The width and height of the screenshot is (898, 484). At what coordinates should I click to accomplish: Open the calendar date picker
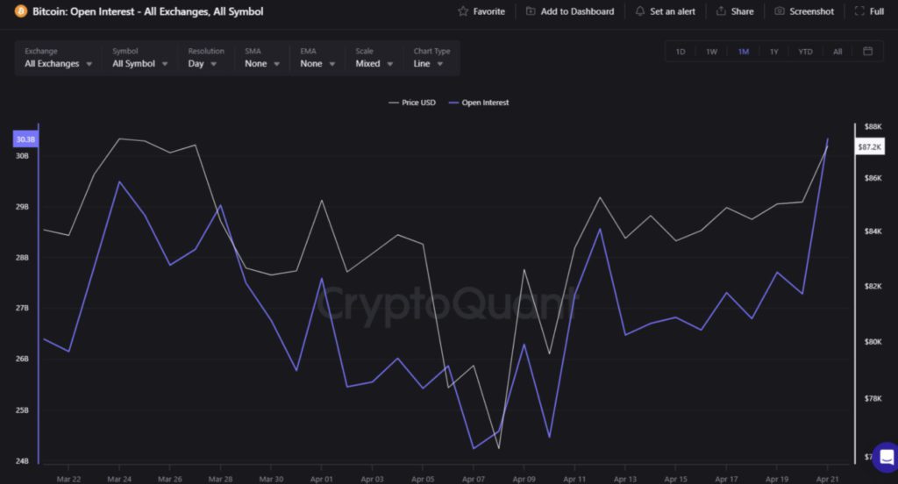(867, 51)
